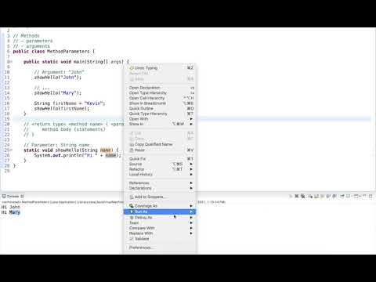Viewport: 376px width, 282px height.
Task: Expand the Local History submenu
Action: pyautogui.click(x=160, y=175)
